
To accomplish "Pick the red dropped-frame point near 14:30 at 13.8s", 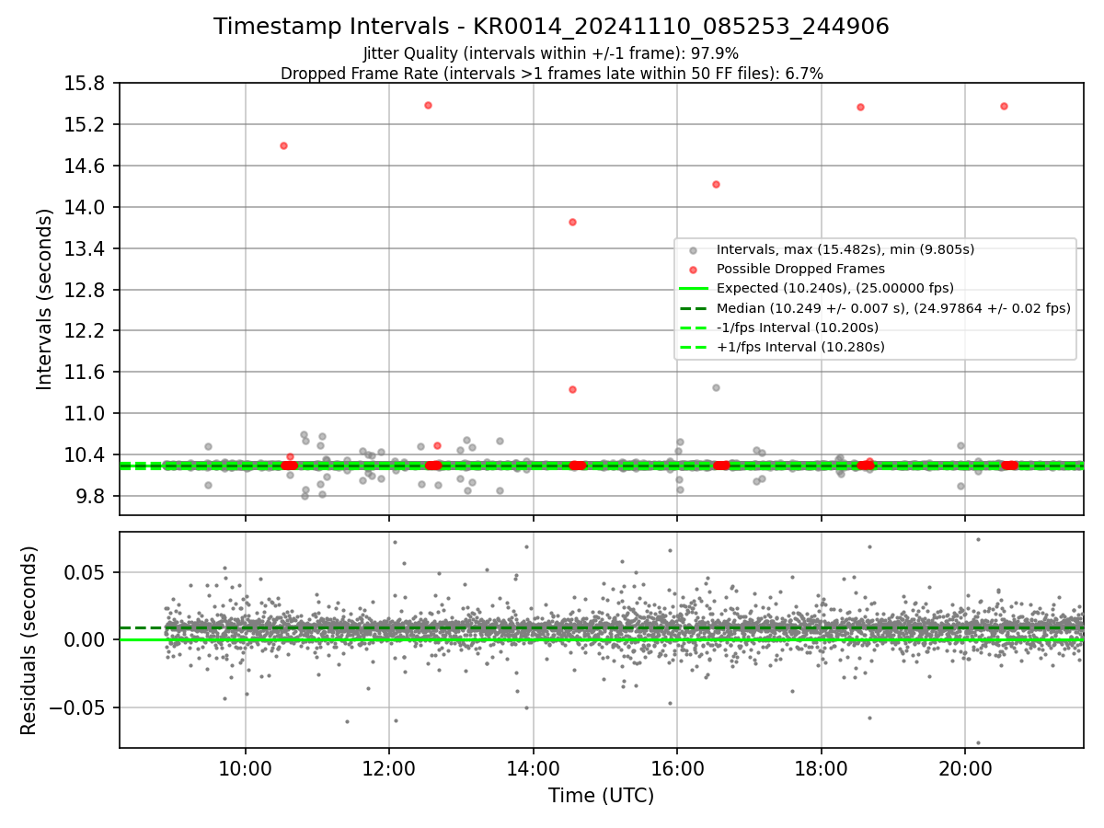I will [x=572, y=222].
